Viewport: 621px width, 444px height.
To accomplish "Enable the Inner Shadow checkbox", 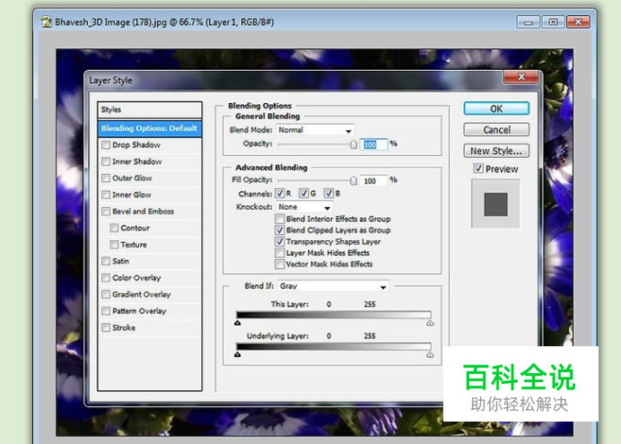I will pyautogui.click(x=106, y=161).
